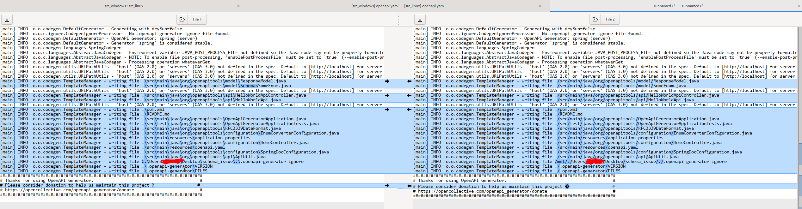The image size is (802, 209).
Task: Switch to the openapi.yaml comparison tab
Action: click(398, 6)
